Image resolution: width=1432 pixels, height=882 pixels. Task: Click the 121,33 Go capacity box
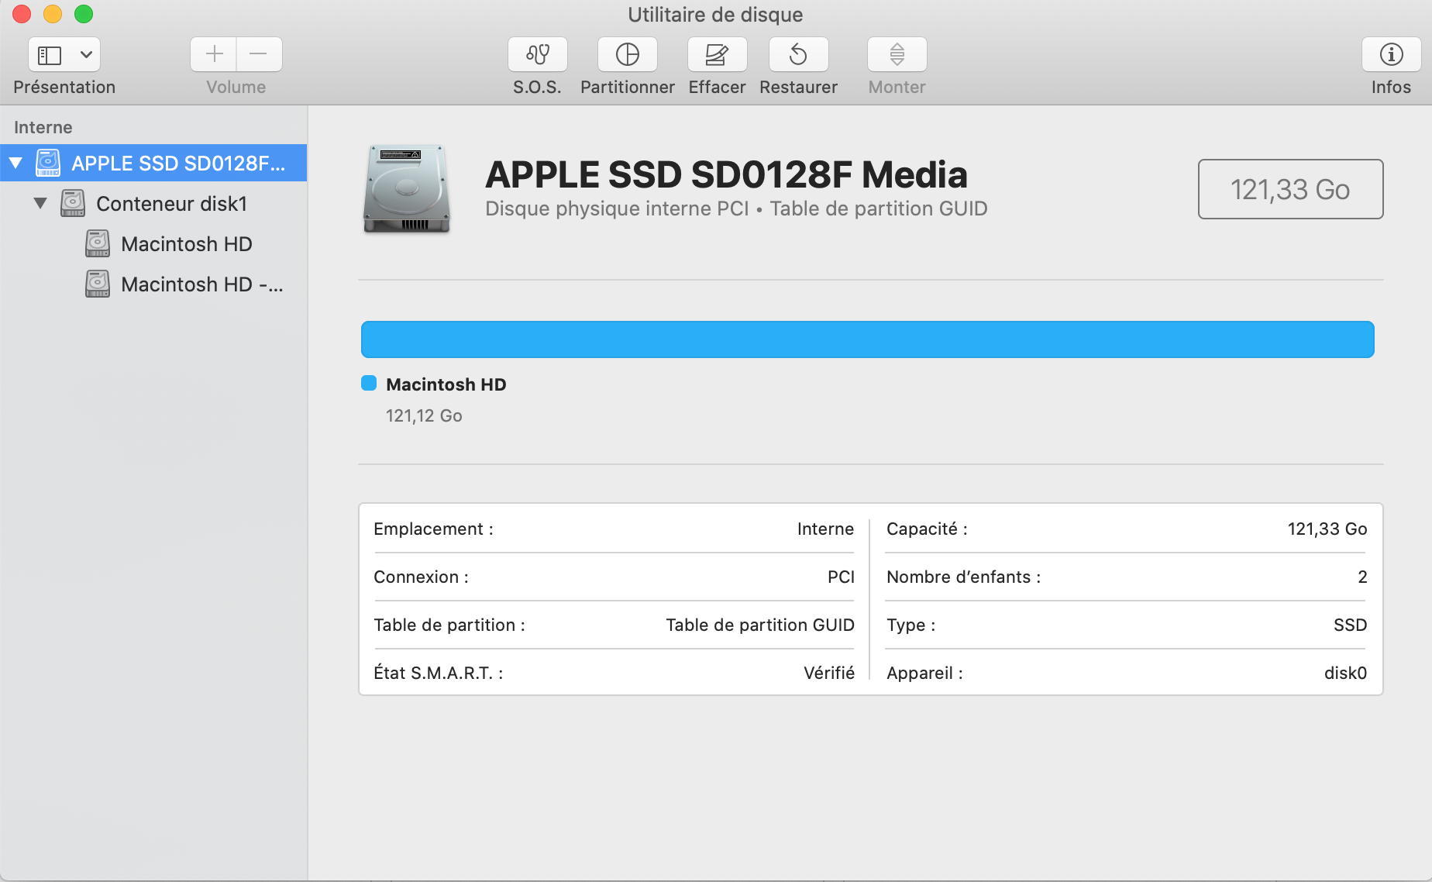coord(1290,189)
